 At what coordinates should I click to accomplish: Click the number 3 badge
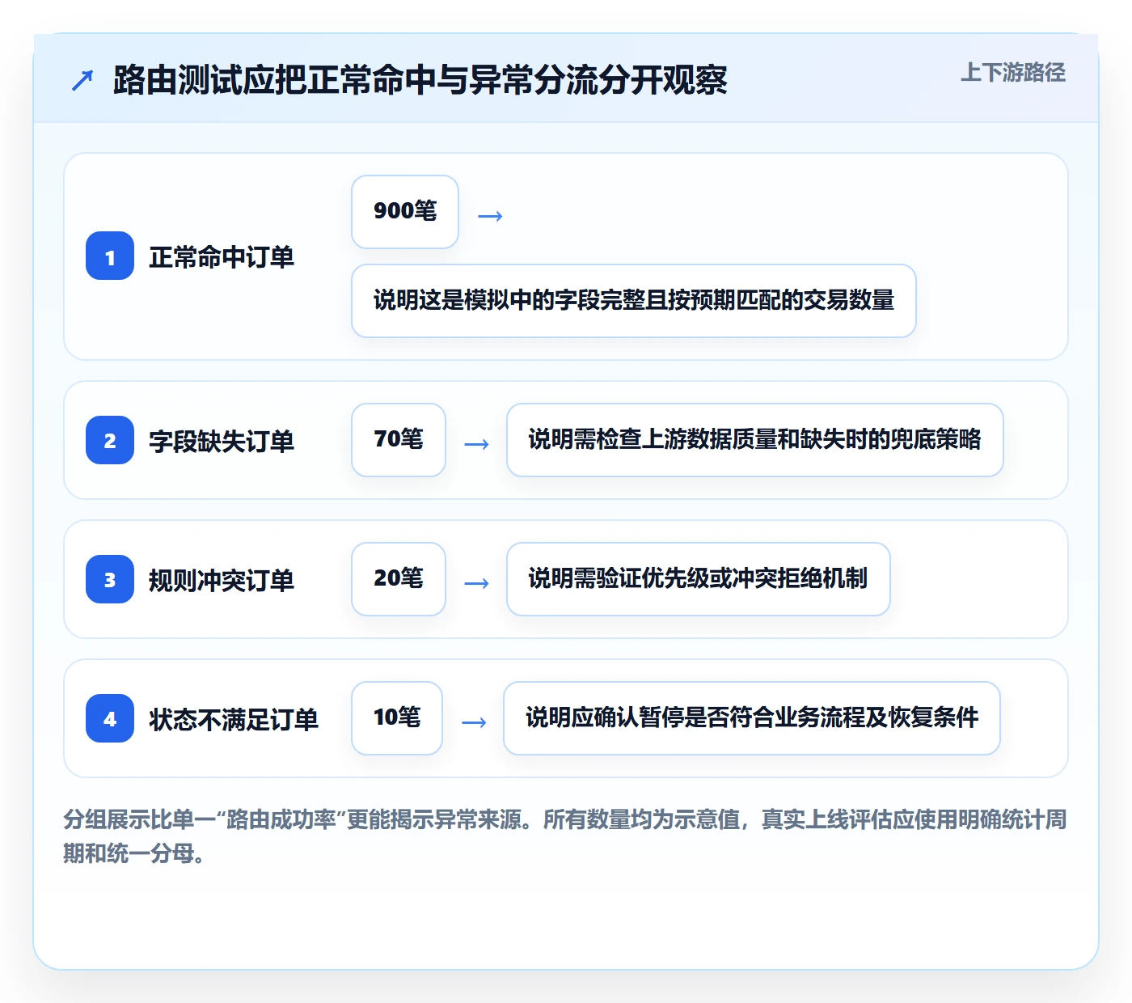(x=110, y=579)
